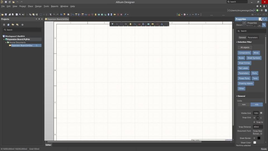This screenshot has width=268, height=151.
Task: Open the Design menu
Action: pyautogui.click(x=38, y=6)
